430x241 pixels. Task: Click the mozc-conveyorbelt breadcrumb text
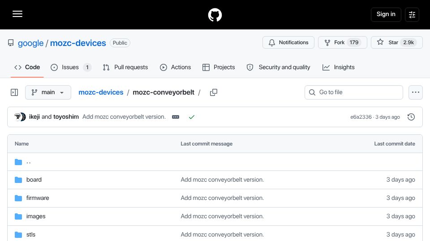click(x=163, y=92)
